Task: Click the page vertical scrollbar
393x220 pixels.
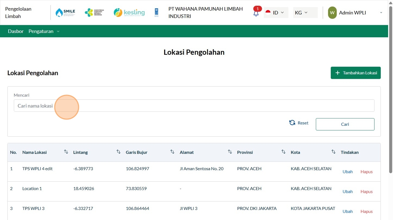Action: (391, 89)
